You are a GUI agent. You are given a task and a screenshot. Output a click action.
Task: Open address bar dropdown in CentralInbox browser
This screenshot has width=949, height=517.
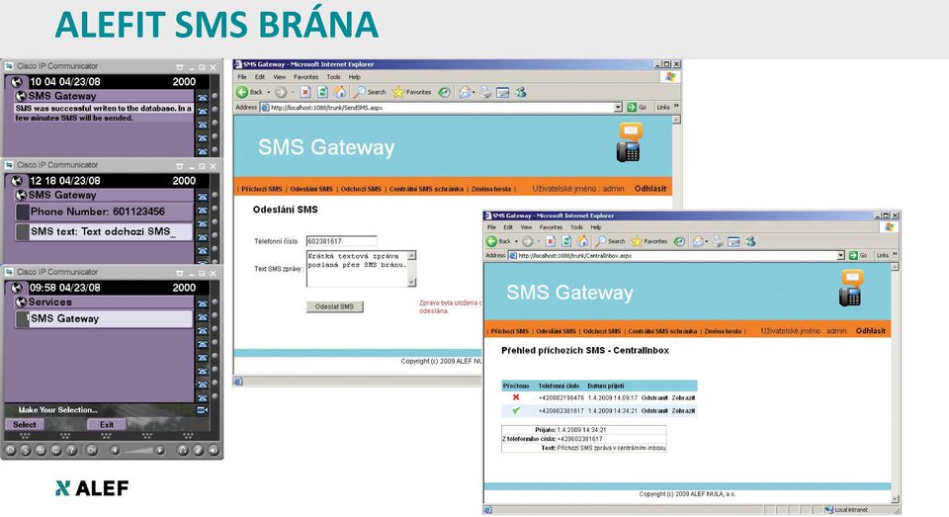840,255
